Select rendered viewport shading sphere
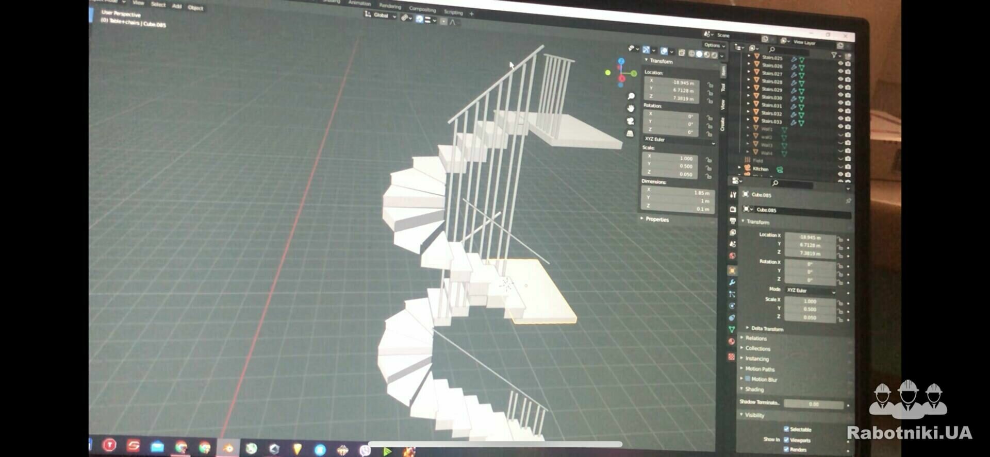Screen dimensions: 990x457 tap(714, 55)
